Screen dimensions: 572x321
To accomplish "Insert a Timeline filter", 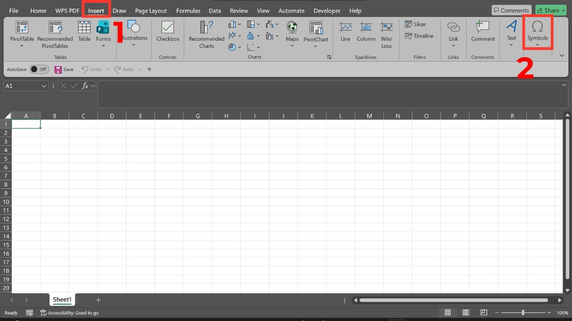I will 419,36.
